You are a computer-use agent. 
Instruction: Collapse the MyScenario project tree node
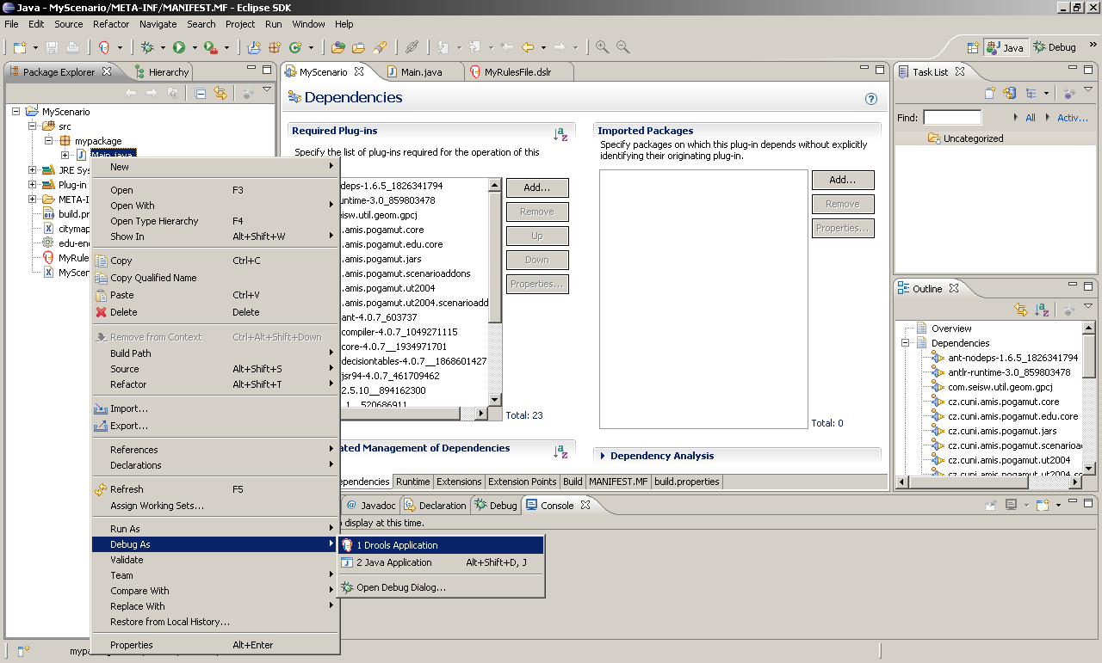[16, 112]
